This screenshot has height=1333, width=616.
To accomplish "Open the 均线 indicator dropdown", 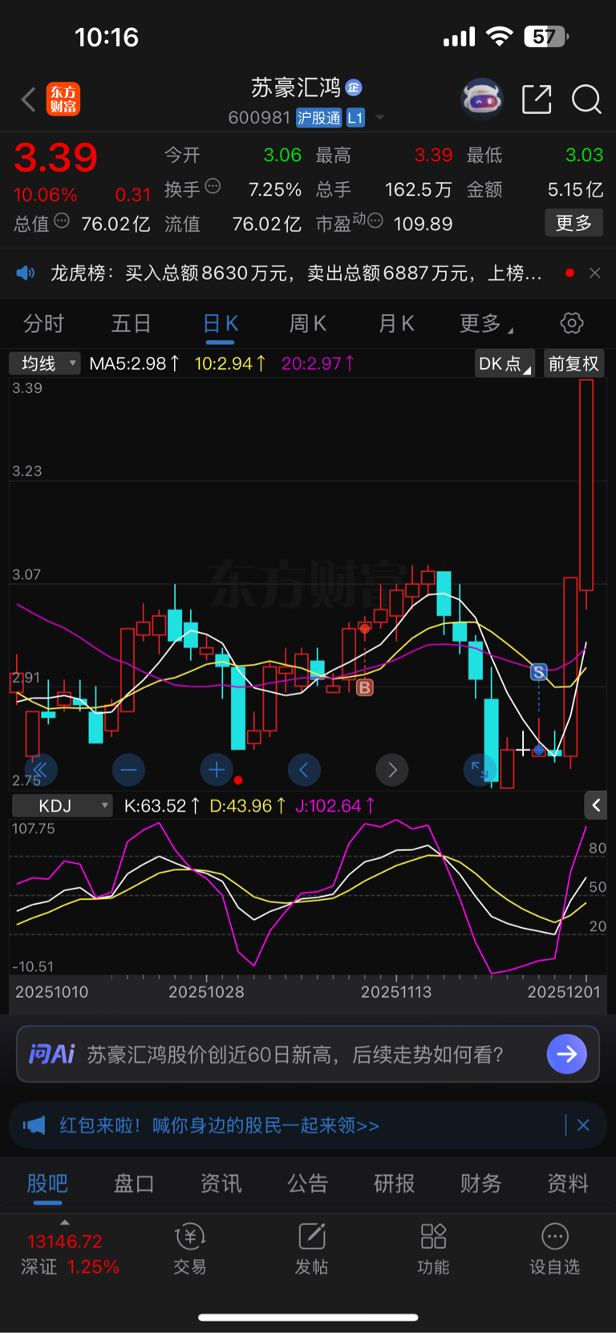I will coord(45,363).
